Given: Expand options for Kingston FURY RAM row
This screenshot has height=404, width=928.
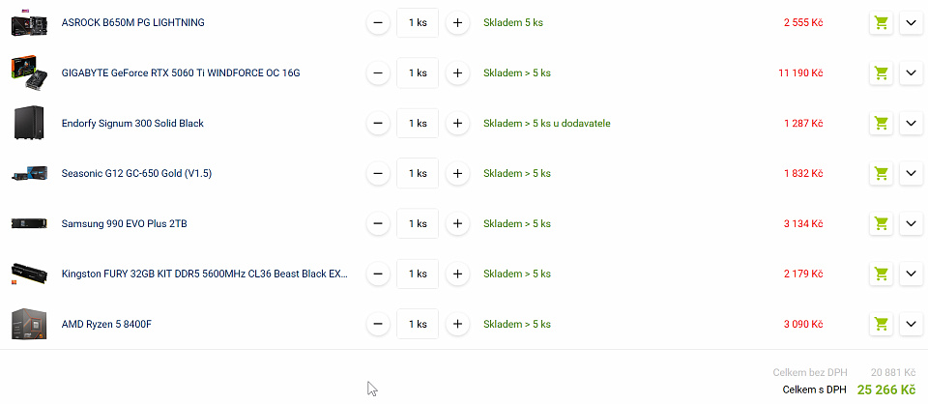Looking at the screenshot, I should coord(911,274).
